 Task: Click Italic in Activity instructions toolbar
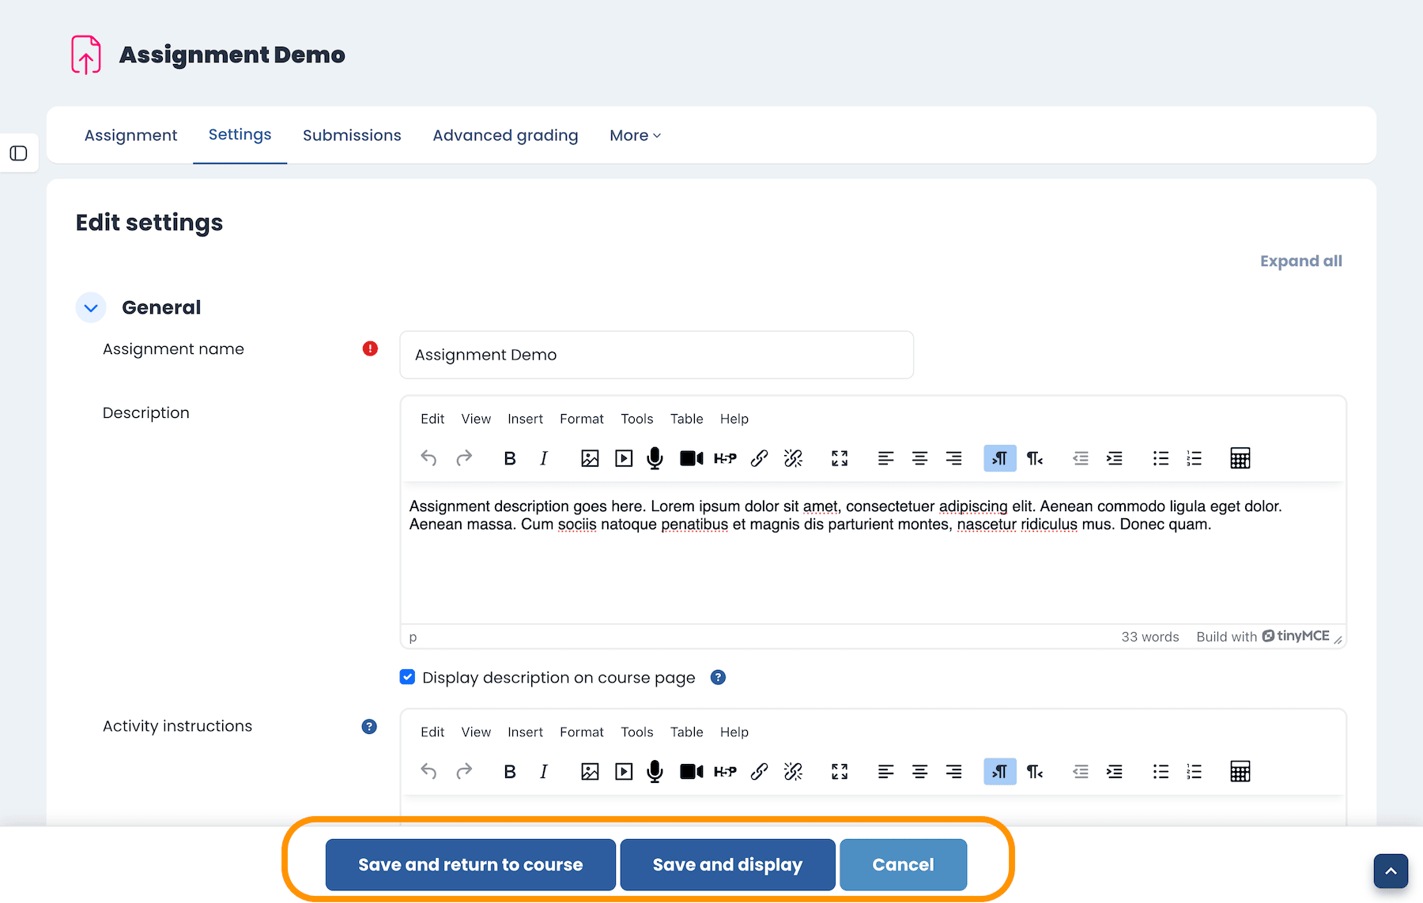(544, 772)
